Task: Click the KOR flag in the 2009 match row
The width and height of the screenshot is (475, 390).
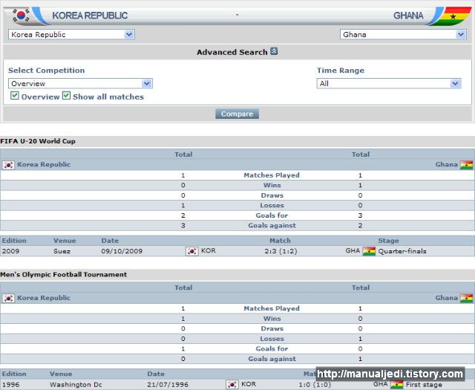Action: 191,251
